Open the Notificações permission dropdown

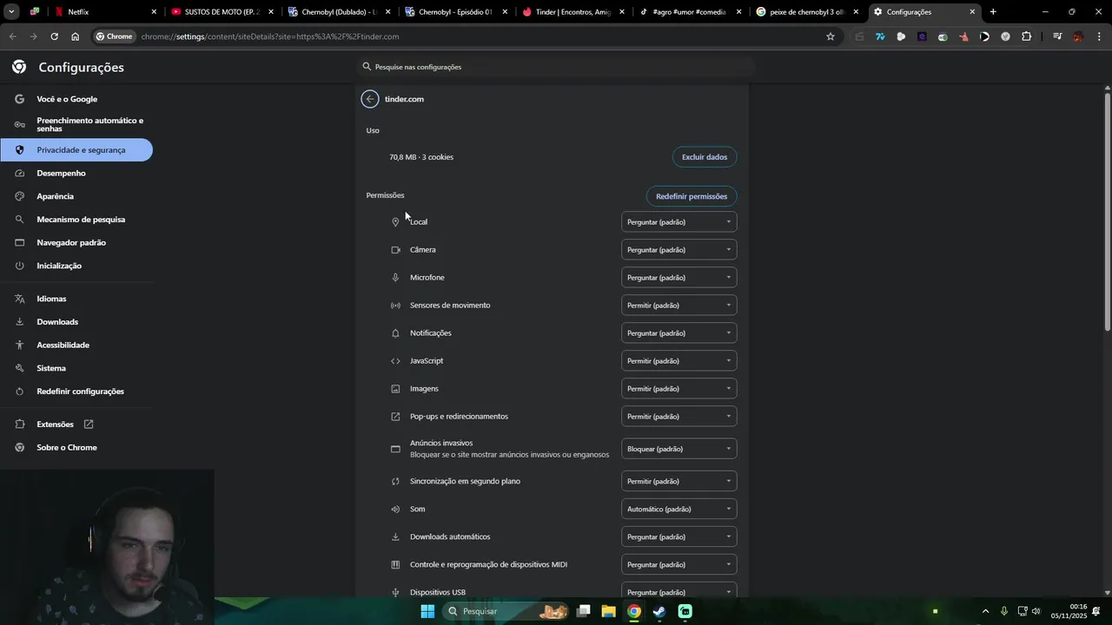point(679,333)
